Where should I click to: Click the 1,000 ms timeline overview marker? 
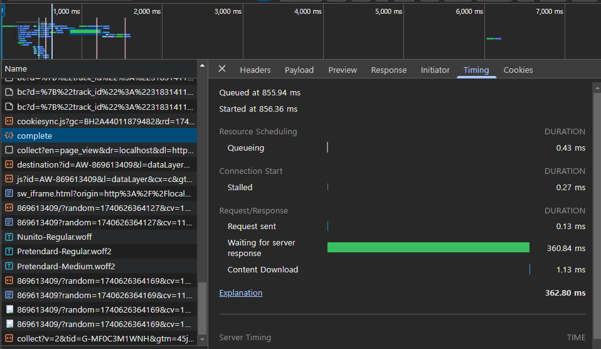66,11
